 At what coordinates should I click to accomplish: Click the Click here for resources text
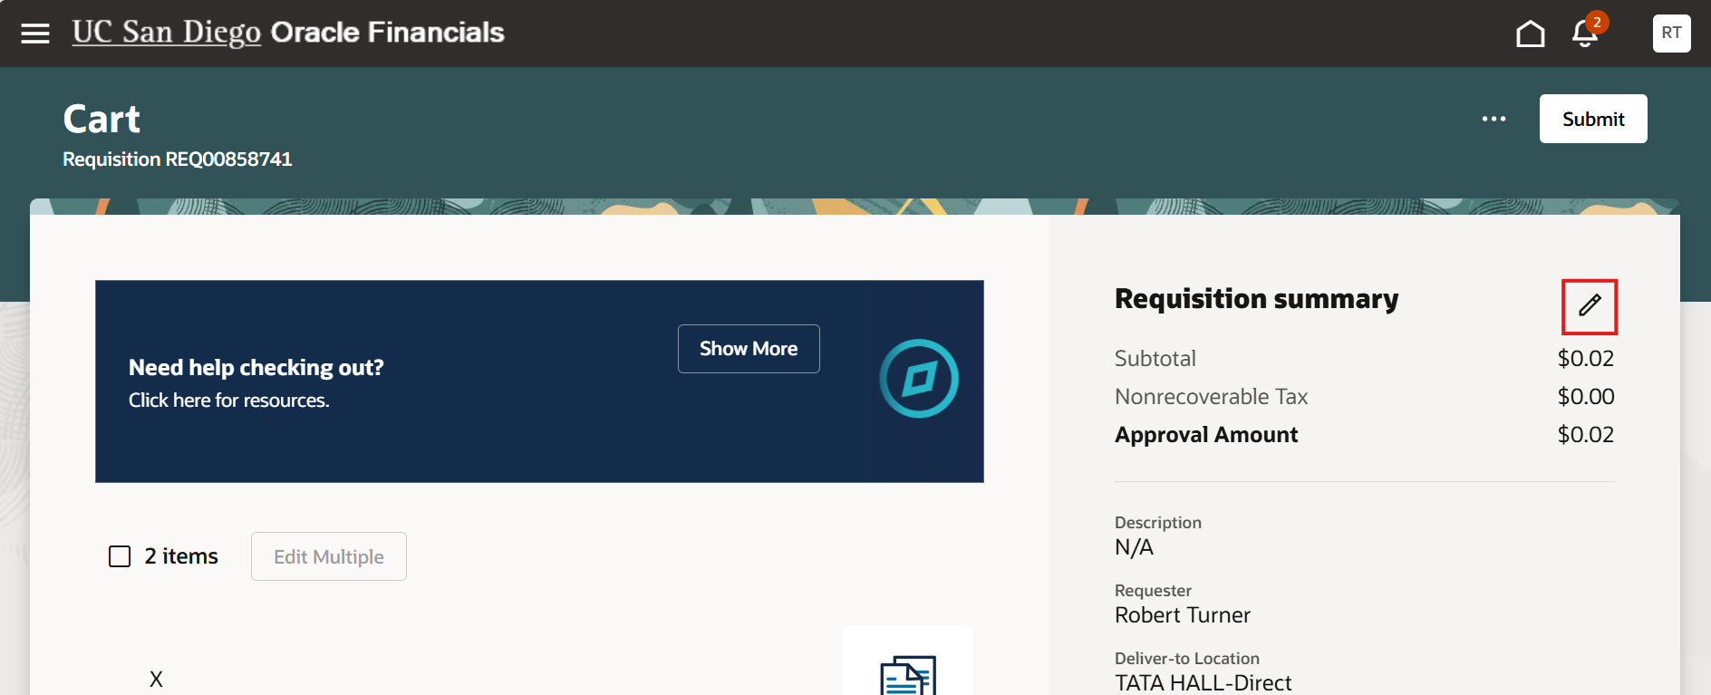229,401
